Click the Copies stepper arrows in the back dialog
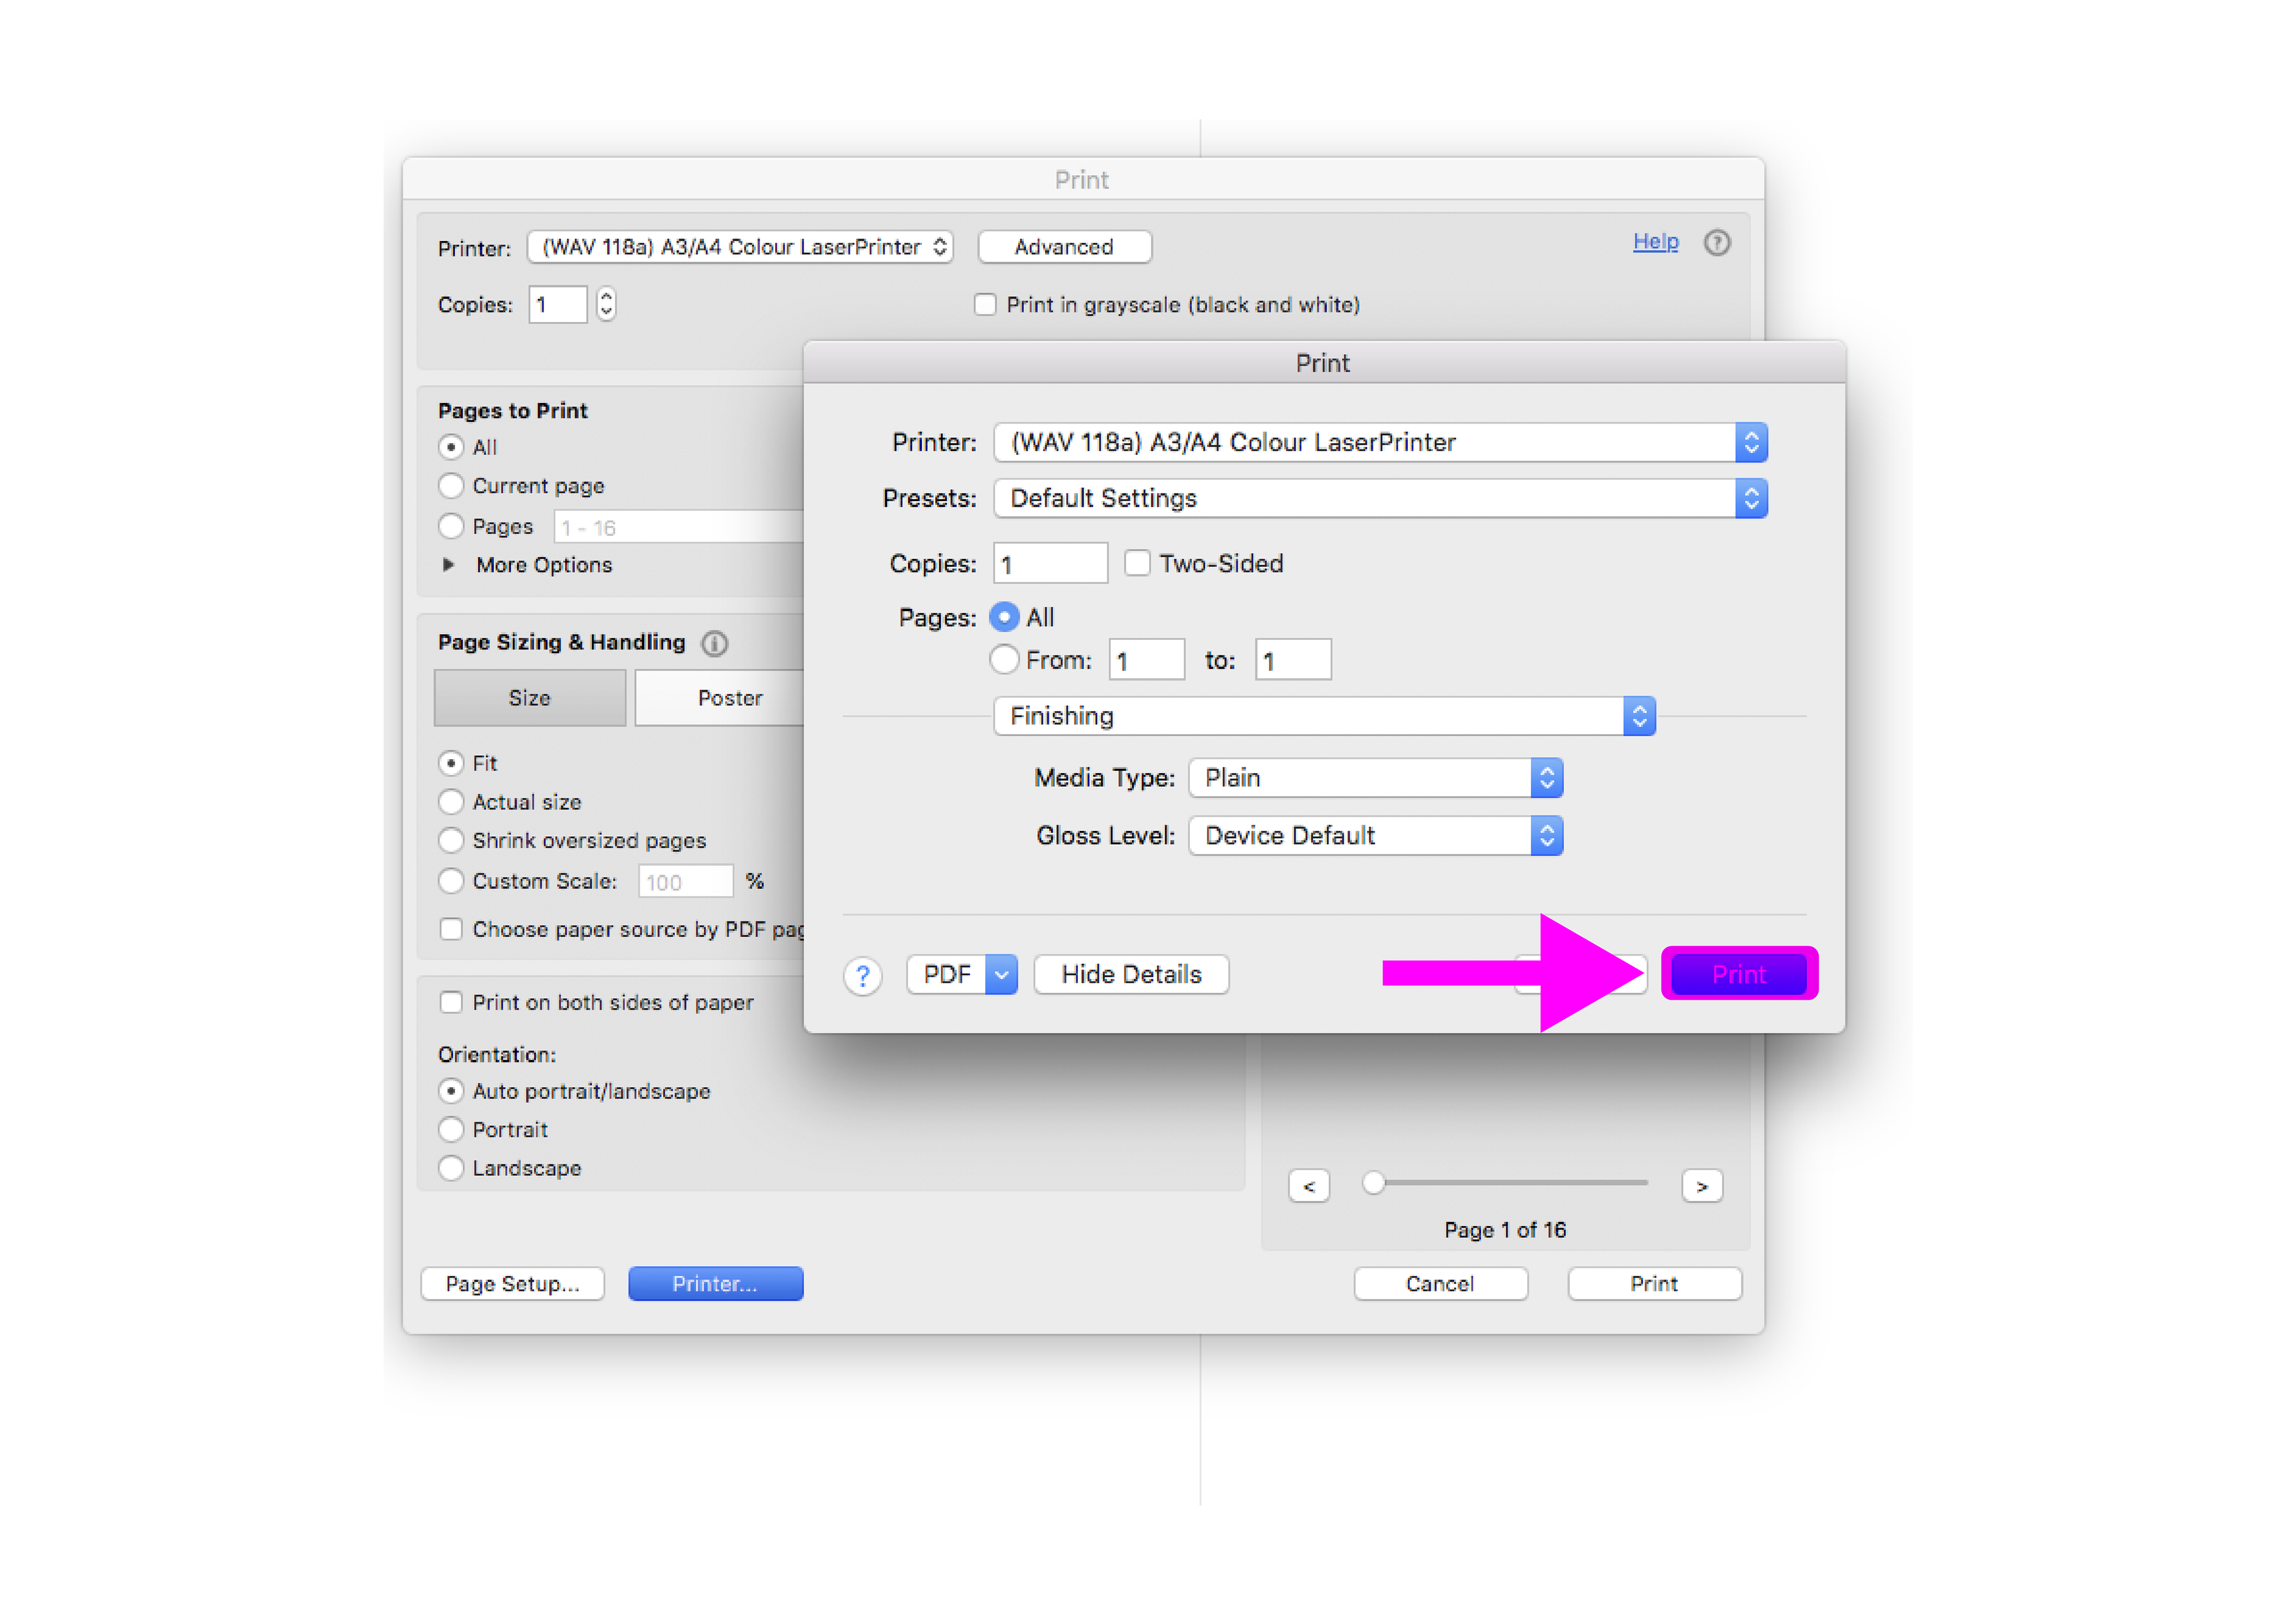Screen dimensions: 2296x1623 (x=606, y=304)
